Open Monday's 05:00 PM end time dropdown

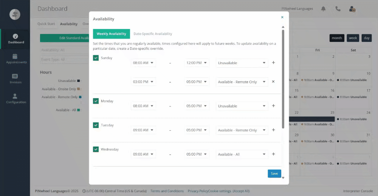(x=197, y=106)
